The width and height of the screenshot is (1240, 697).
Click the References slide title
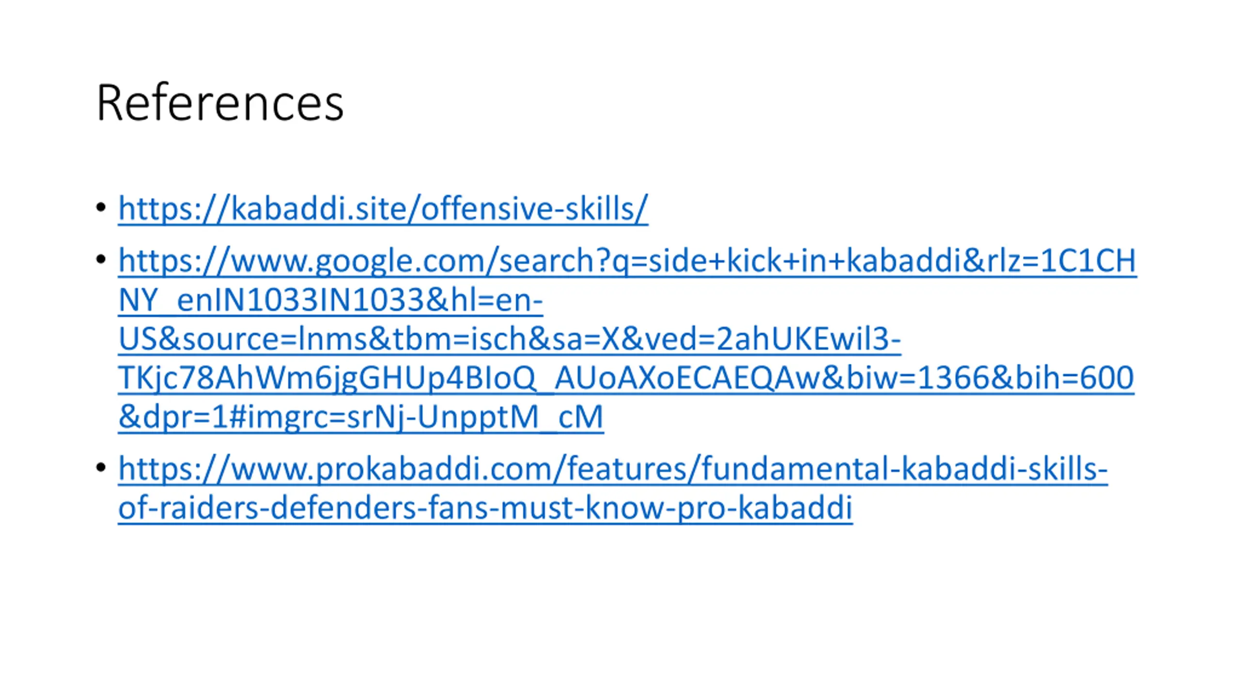(x=220, y=103)
